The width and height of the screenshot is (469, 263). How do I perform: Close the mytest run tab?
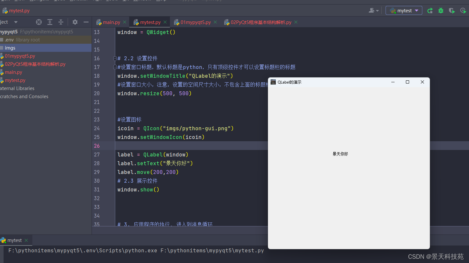click(26, 240)
